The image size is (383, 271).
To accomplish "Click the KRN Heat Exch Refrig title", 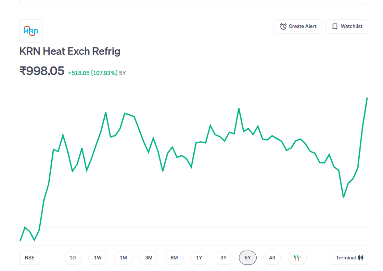I will (70, 51).
